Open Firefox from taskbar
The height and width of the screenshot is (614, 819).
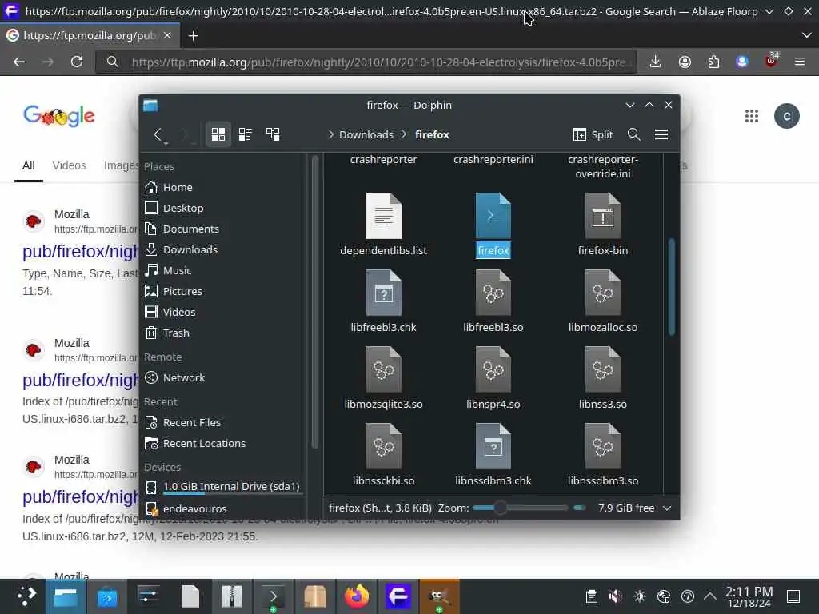click(x=357, y=596)
